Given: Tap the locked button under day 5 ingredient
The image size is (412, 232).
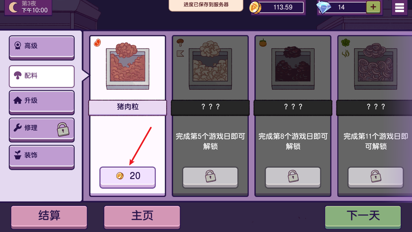Looking at the screenshot, I should pyautogui.click(x=210, y=177).
